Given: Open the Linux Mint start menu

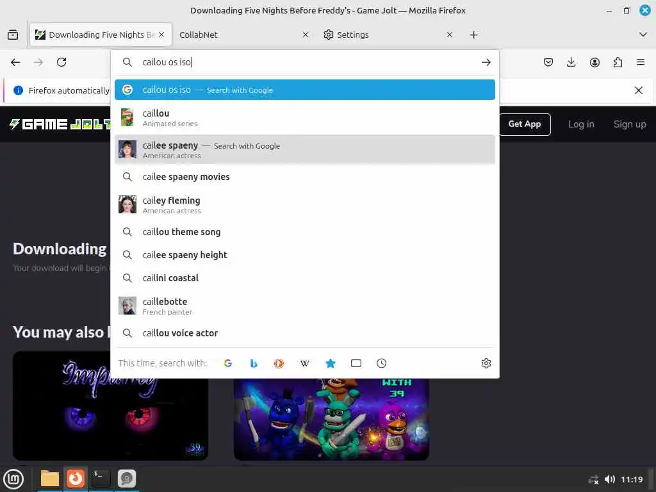Looking at the screenshot, I should point(13,479).
